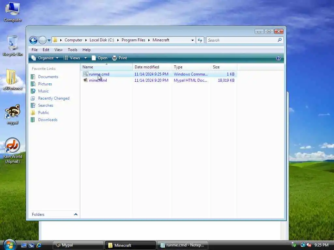334x250 pixels.
Task: Open Public favorite link
Action: [x=43, y=112]
